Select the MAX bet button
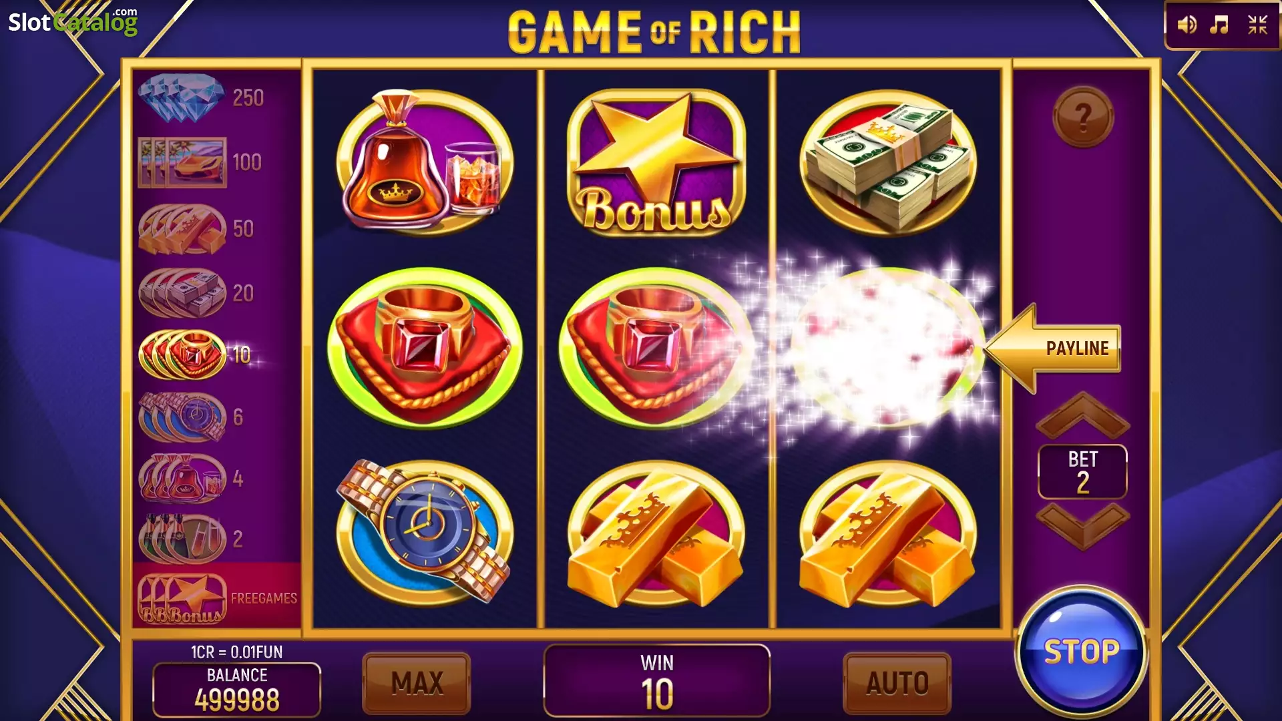Viewport: 1282px width, 721px height. point(417,683)
